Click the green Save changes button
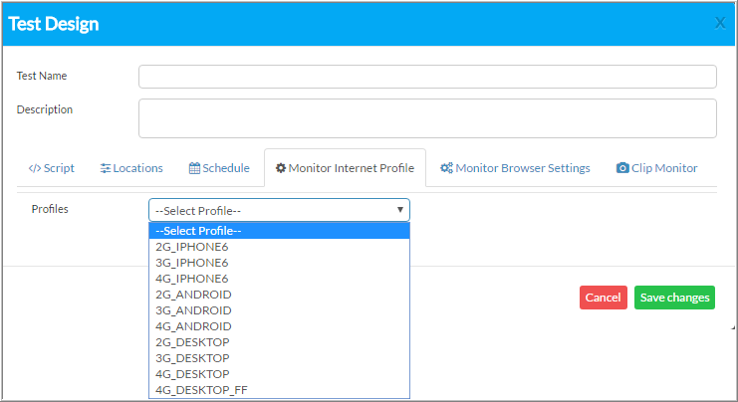Screen dimensions: 738x402 [x=674, y=298]
